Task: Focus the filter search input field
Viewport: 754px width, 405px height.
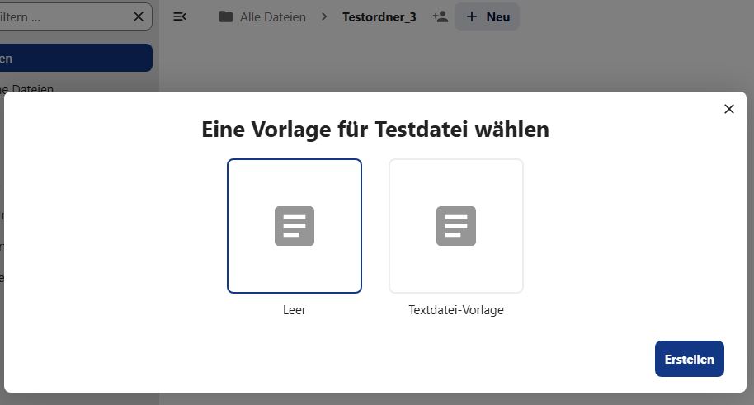Action: coord(62,16)
